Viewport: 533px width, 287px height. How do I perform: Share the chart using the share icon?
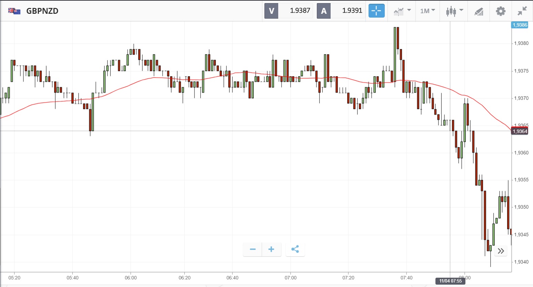click(295, 249)
